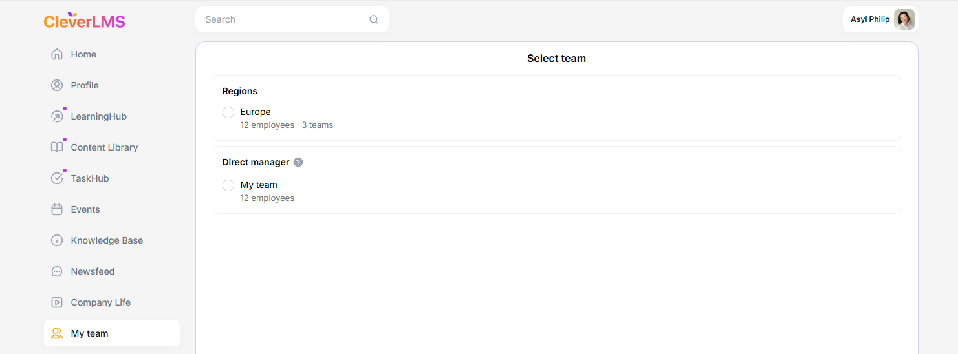Viewport: 958px width, 354px height.
Task: Click the Knowledge Base info icon
Action: 57,240
